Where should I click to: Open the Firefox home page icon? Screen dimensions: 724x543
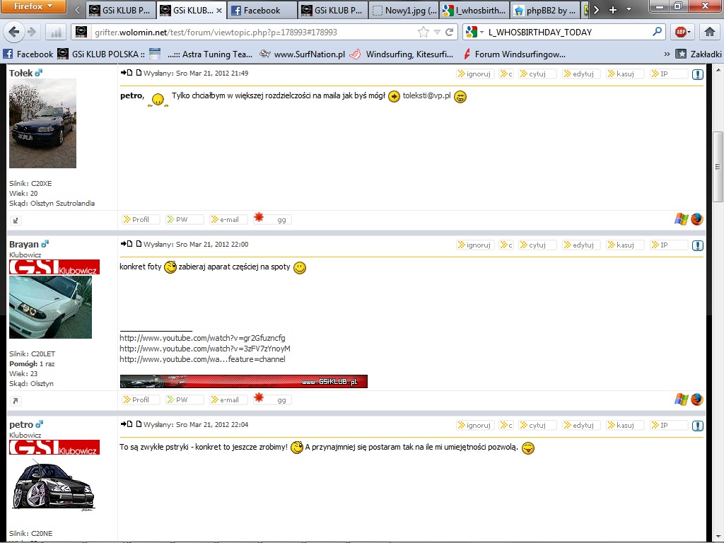[710, 32]
